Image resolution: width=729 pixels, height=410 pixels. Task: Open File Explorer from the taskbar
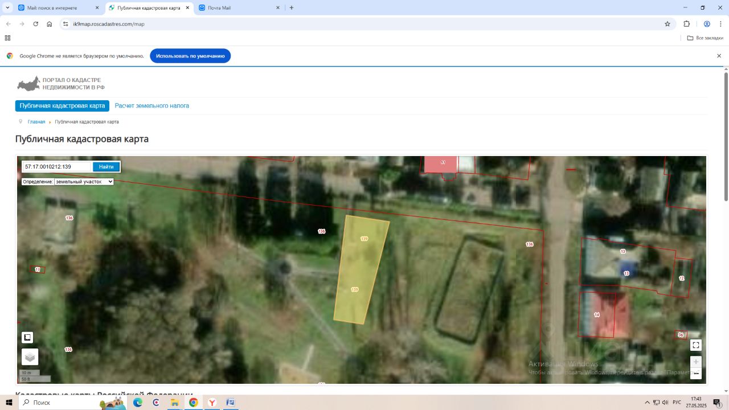pos(175,403)
